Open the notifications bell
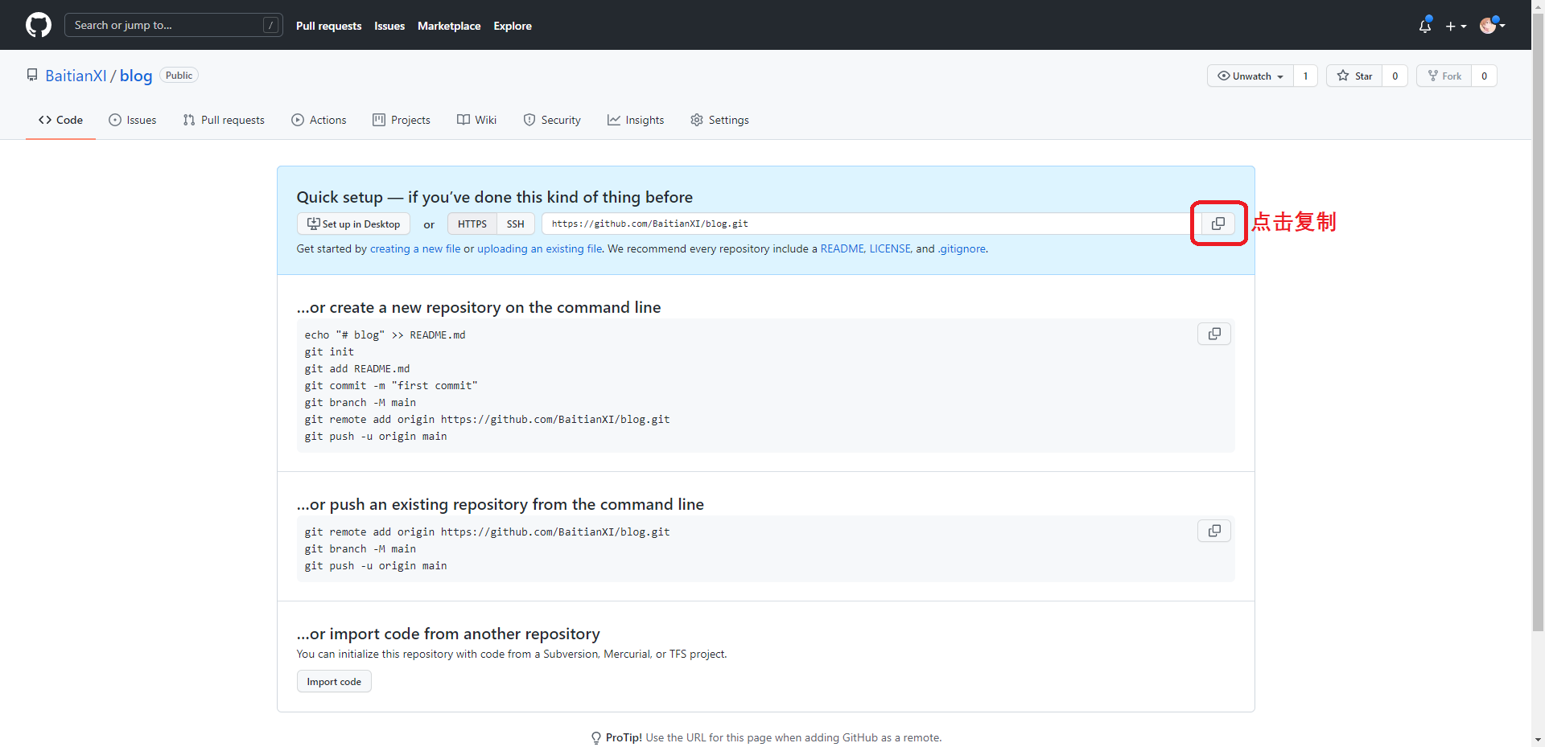Viewport: 1545px width, 747px height. [x=1425, y=26]
